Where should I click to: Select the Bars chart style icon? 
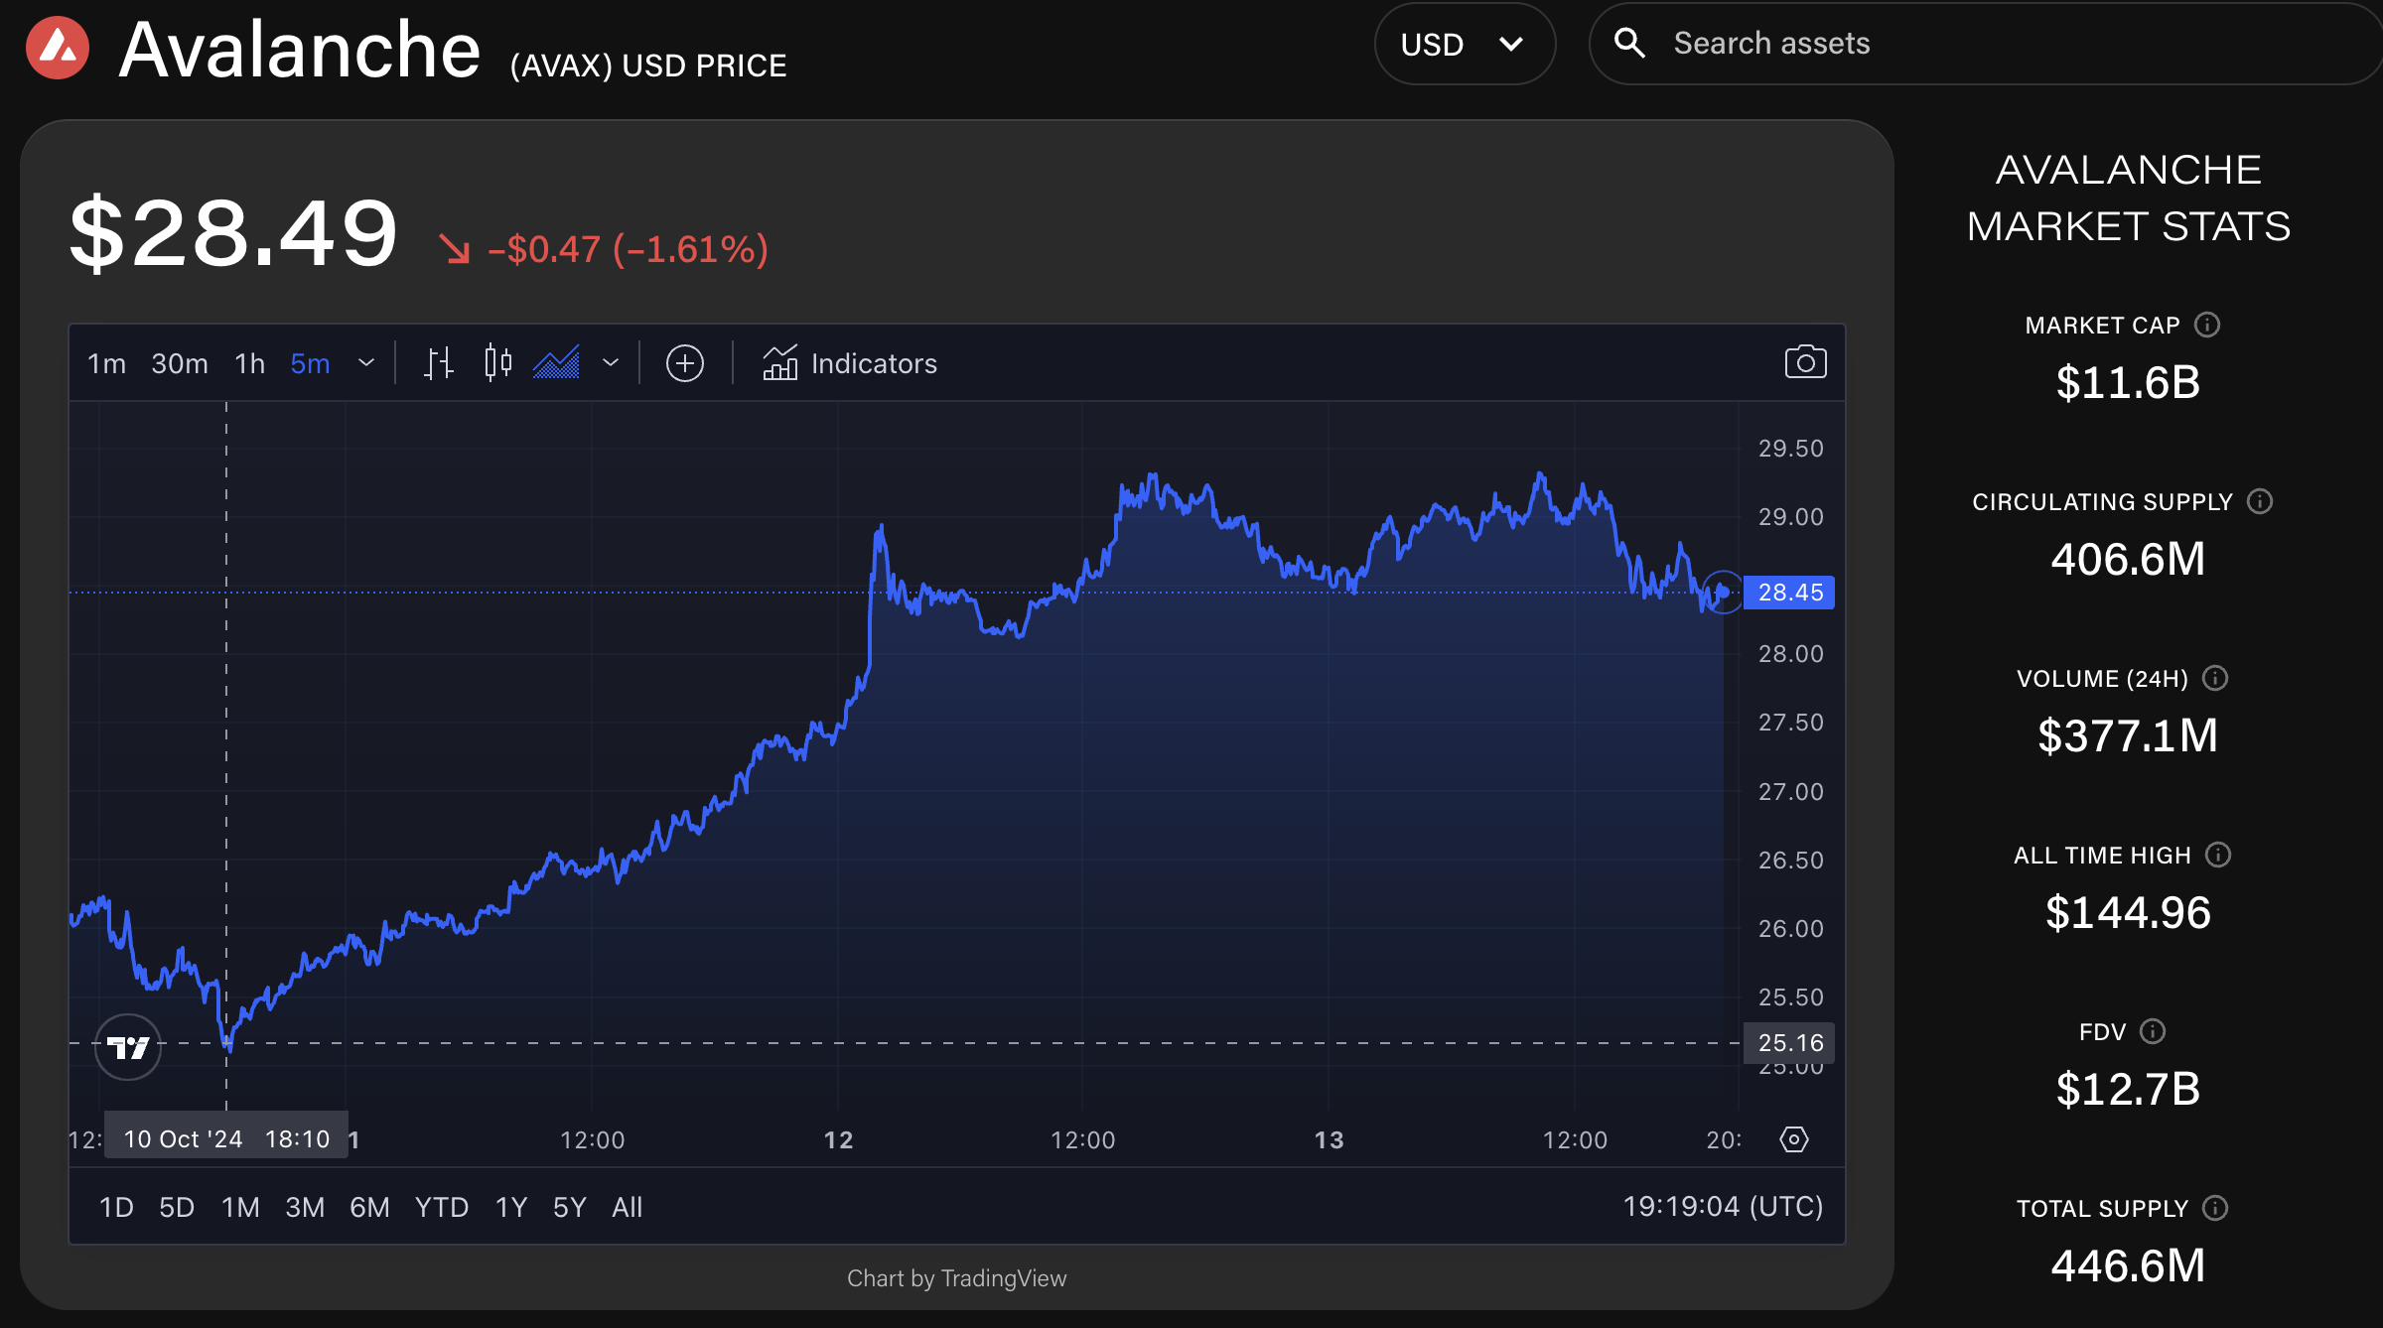(x=438, y=363)
